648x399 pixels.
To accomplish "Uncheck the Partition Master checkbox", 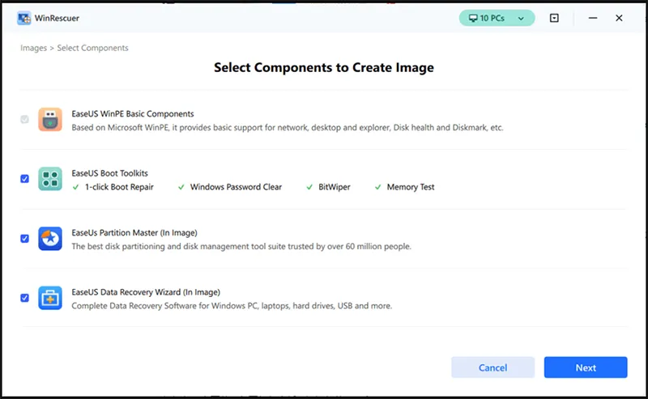I will (x=25, y=238).
